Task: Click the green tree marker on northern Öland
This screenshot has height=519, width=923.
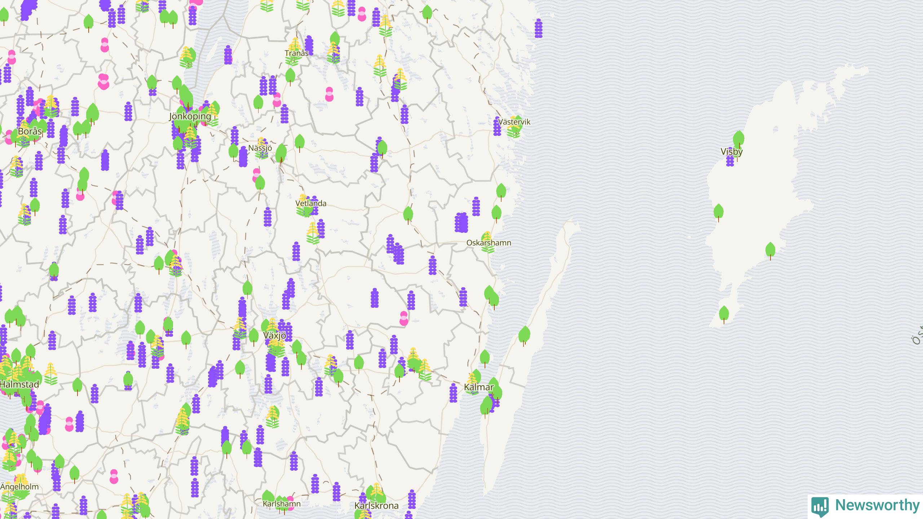Action: [x=524, y=336]
